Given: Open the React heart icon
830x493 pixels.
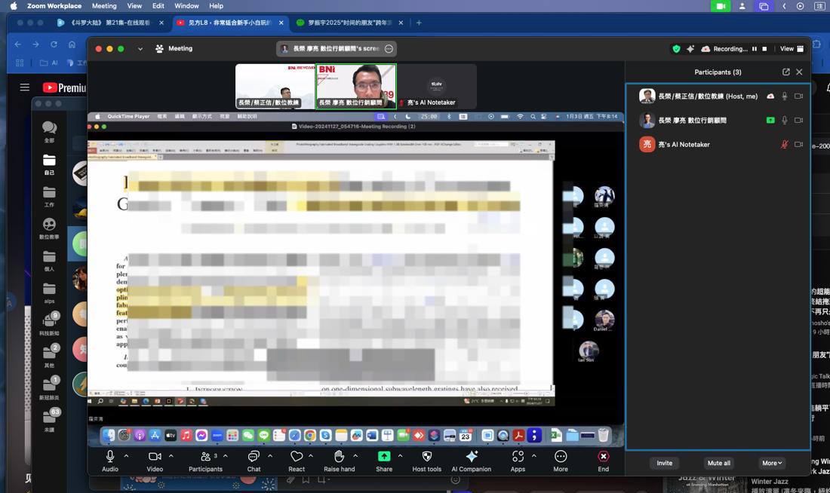Looking at the screenshot, I should 297,456.
